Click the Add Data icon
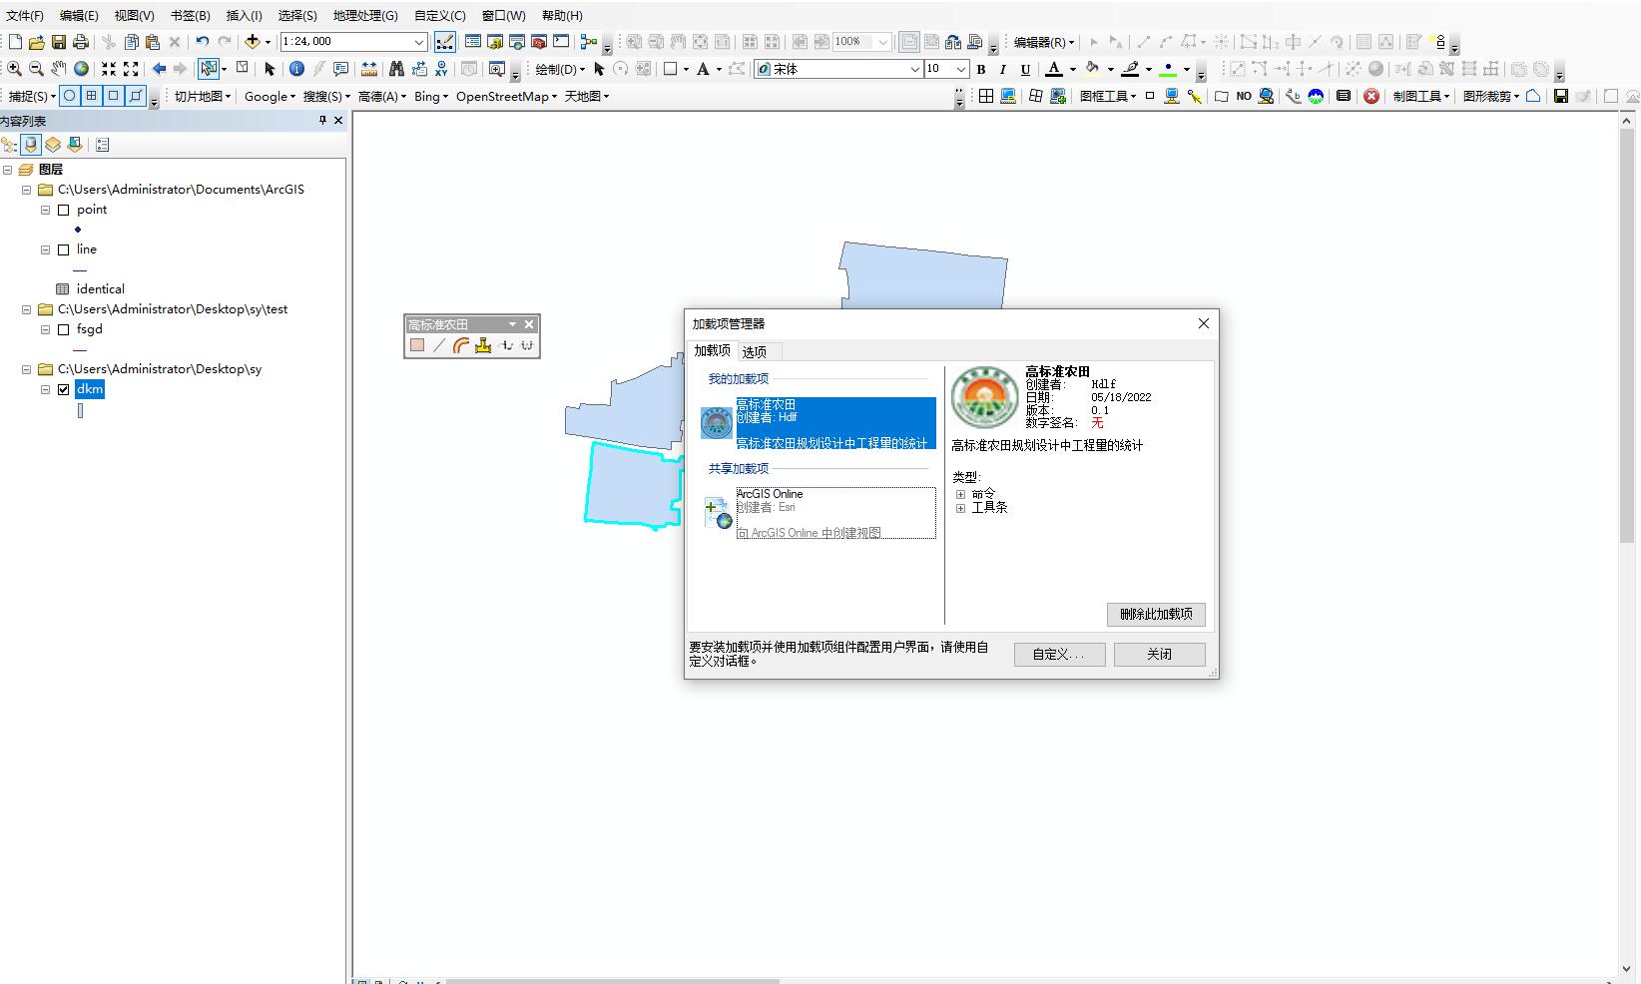This screenshot has height=984, width=1641. click(253, 42)
